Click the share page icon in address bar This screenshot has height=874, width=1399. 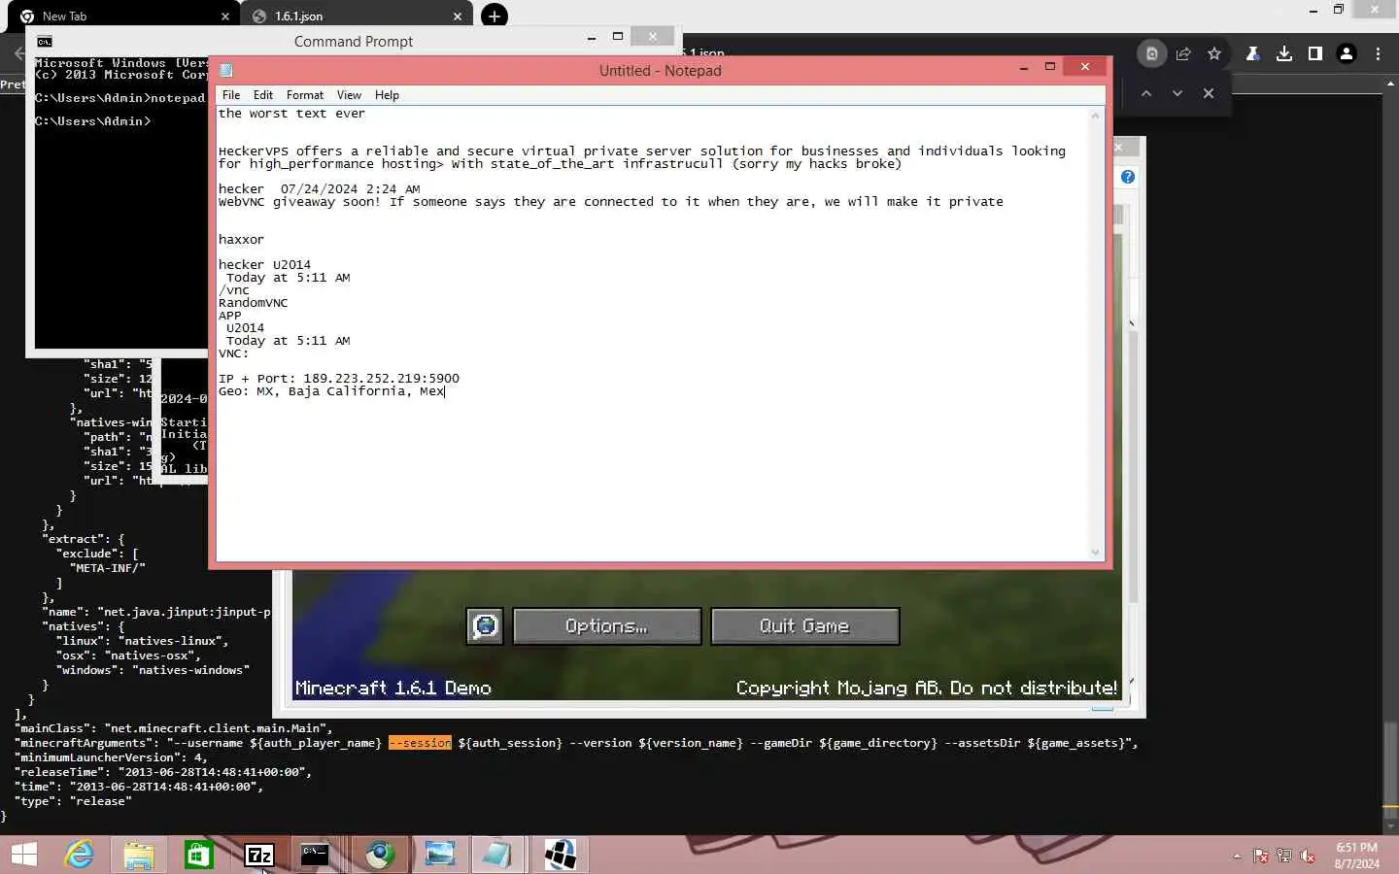coord(1183,53)
